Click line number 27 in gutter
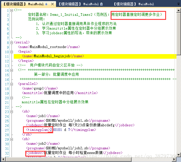The height and width of the screenshot is (162, 181). point(7,130)
